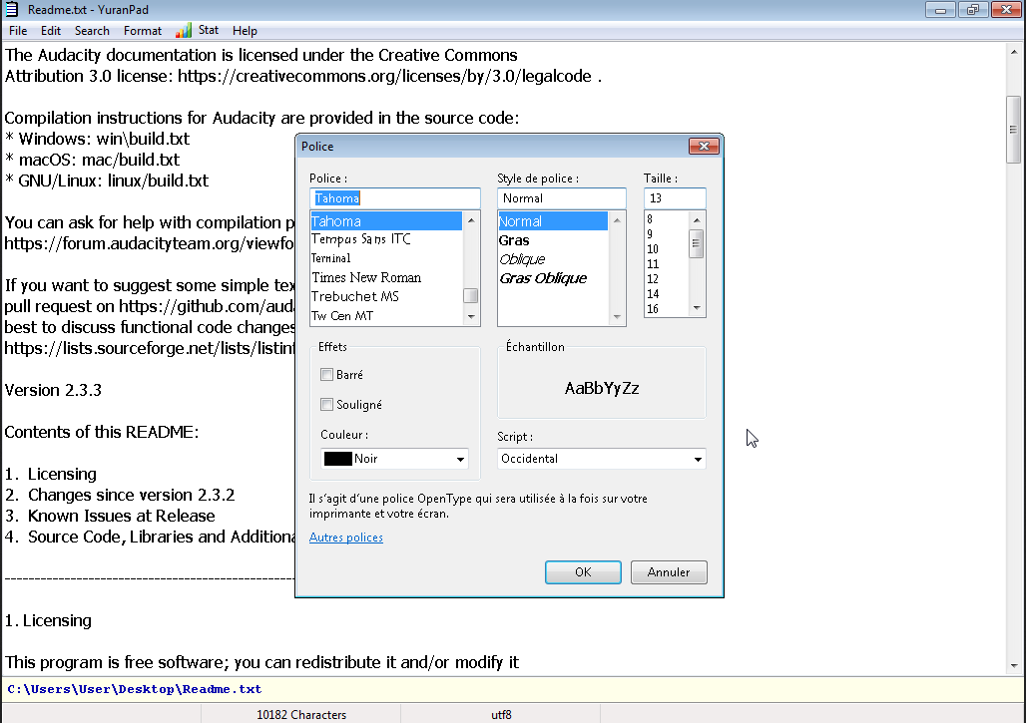This screenshot has width=1026, height=723.
Task: Open the Search menu
Action: click(x=92, y=31)
